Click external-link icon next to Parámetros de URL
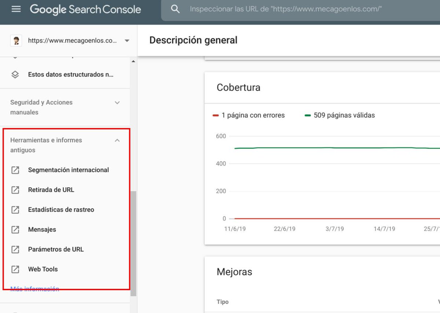Screen dimensions: 440x313 pyautogui.click(x=15, y=249)
